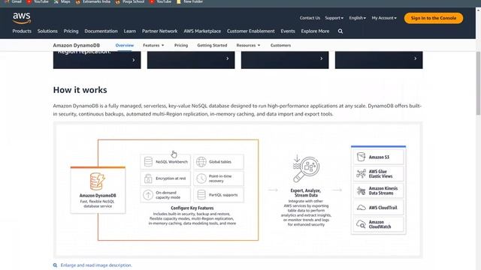Open the Events menu
Screen dimensions: 481x270
coord(288,31)
